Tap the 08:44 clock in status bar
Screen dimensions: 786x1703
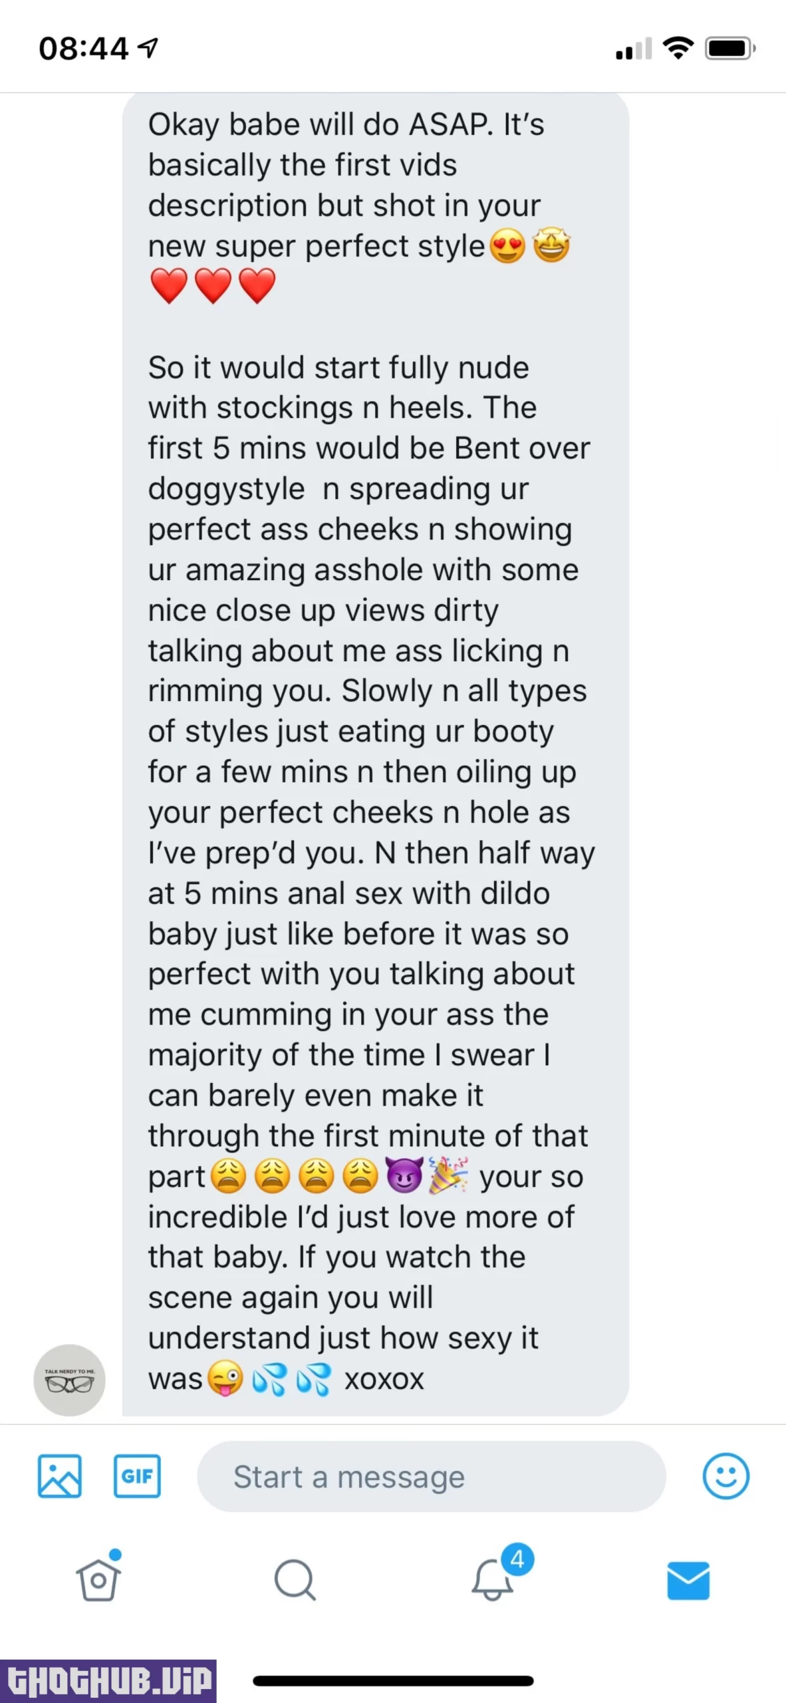point(83,49)
